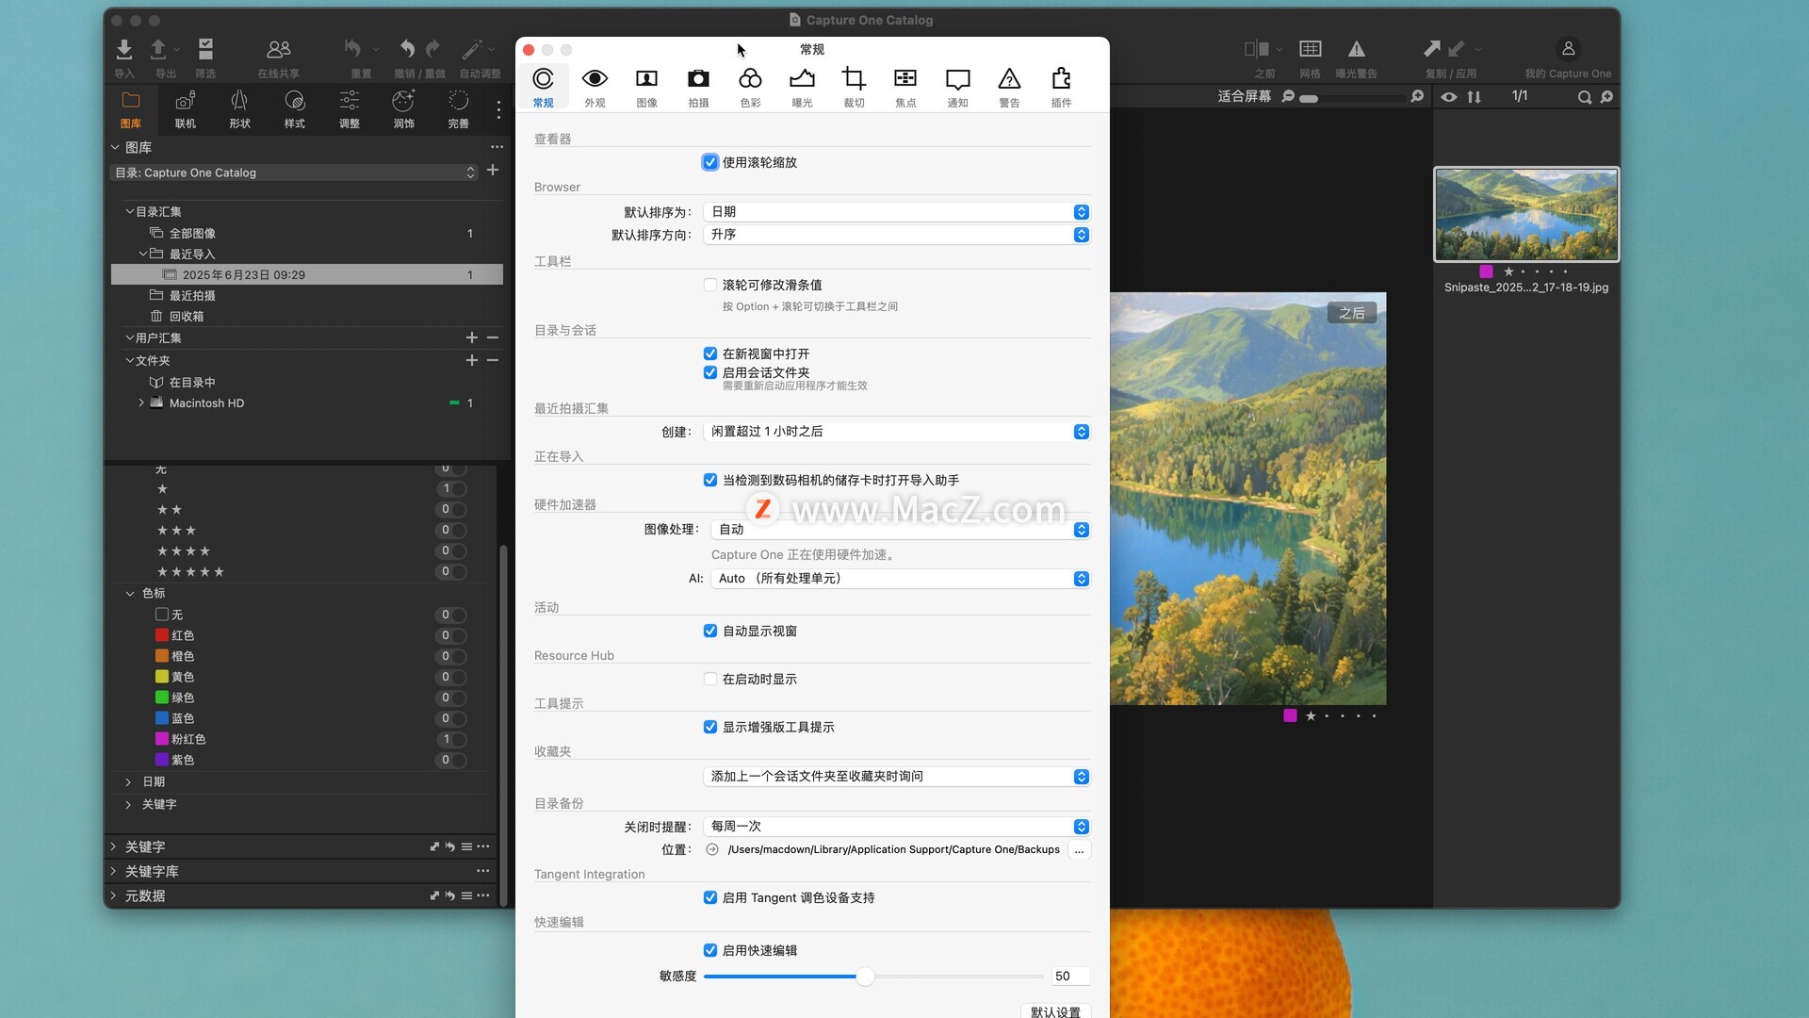Open the AI processing unit dropdown
Image resolution: width=1809 pixels, height=1018 pixels.
901,579
